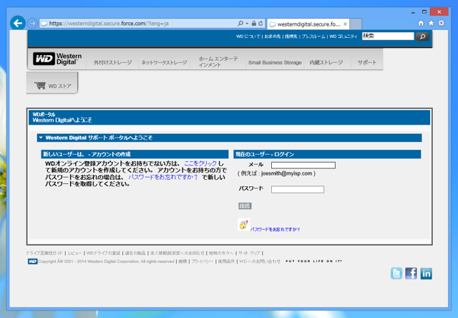Open a new blank browser tab
The image size is (458, 318).
coord(356,24)
